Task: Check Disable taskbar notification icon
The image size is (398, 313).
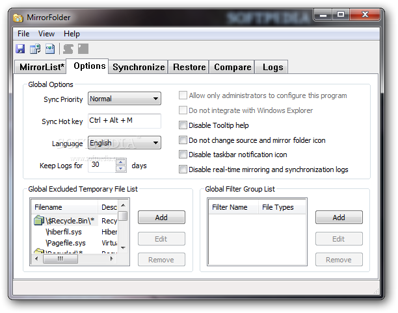Action: point(183,155)
